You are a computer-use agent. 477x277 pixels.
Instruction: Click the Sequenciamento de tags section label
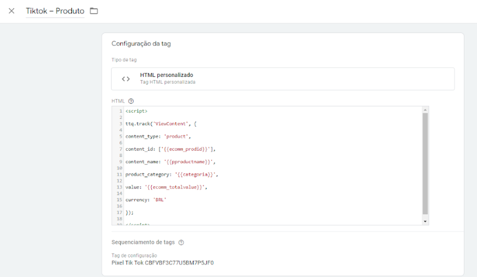pyautogui.click(x=143, y=242)
